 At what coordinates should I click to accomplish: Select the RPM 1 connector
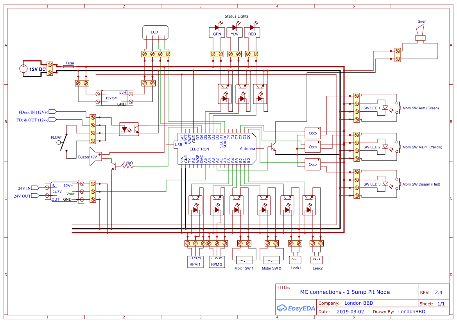pos(195,262)
